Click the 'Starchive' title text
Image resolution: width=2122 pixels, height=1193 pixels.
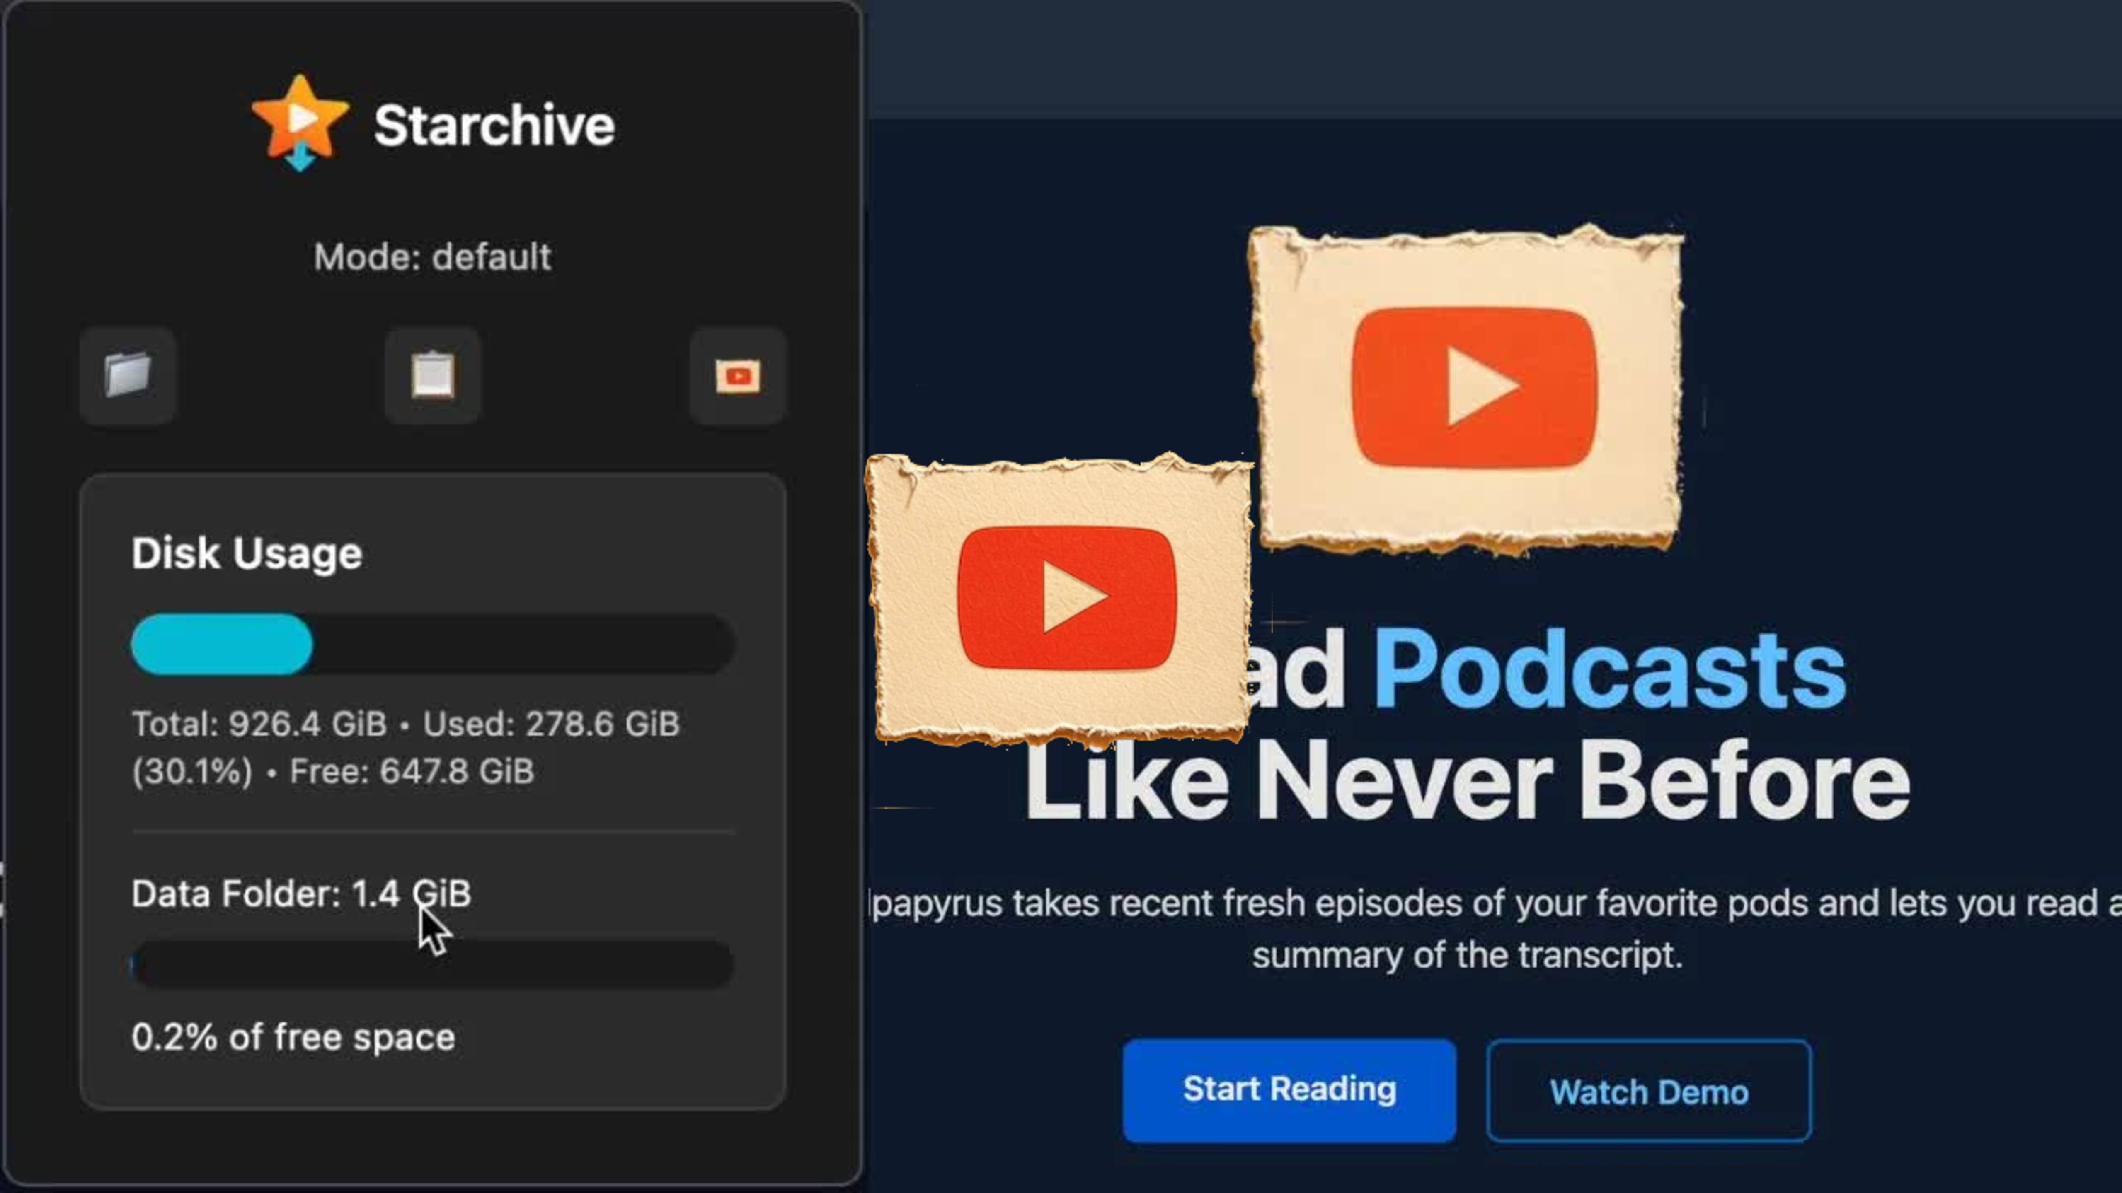click(494, 125)
